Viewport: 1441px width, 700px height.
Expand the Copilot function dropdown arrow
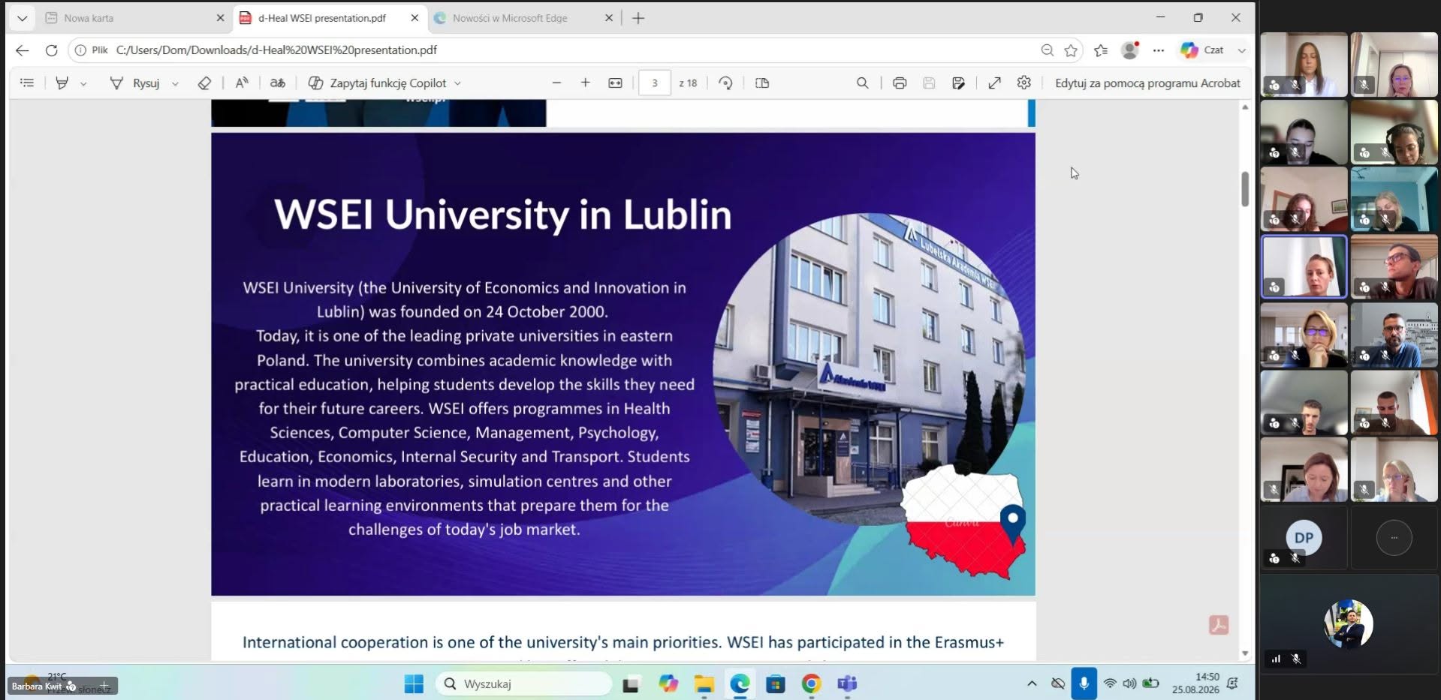coord(457,84)
